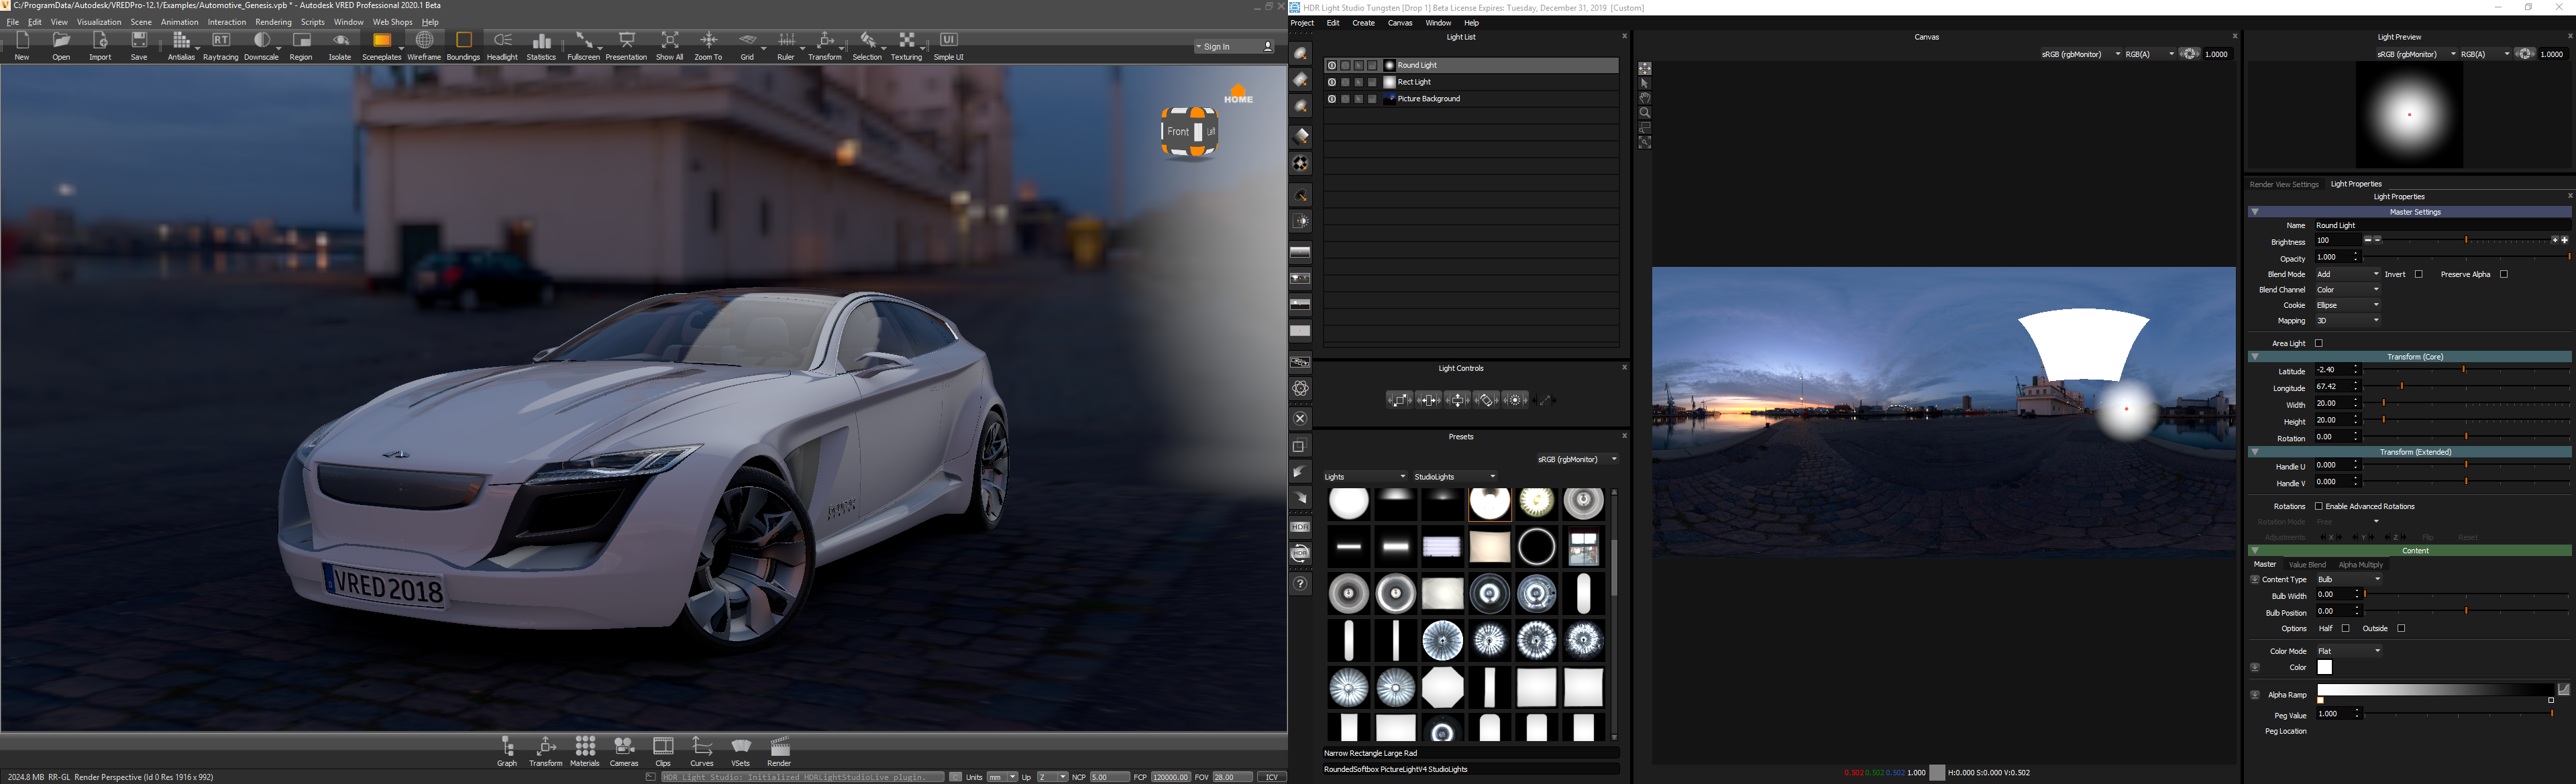Select Picture Background in Light List
Screen dimensions: 2576x784
pyautogui.click(x=1470, y=99)
